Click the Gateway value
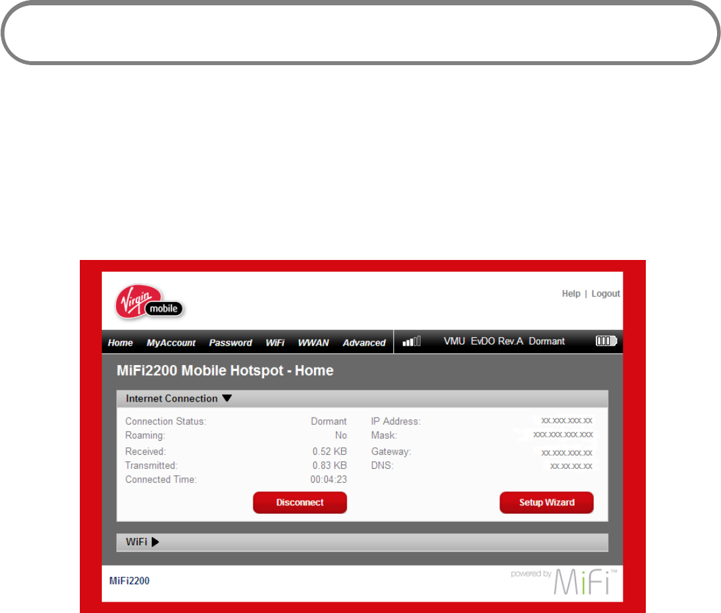This screenshot has height=613, width=721. click(567, 453)
